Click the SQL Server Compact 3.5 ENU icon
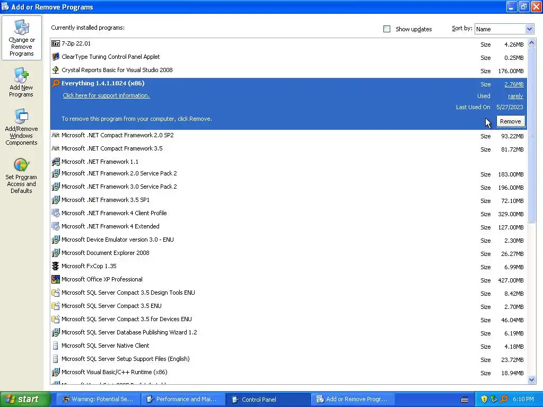This screenshot has height=407, width=543. pyautogui.click(x=55, y=306)
